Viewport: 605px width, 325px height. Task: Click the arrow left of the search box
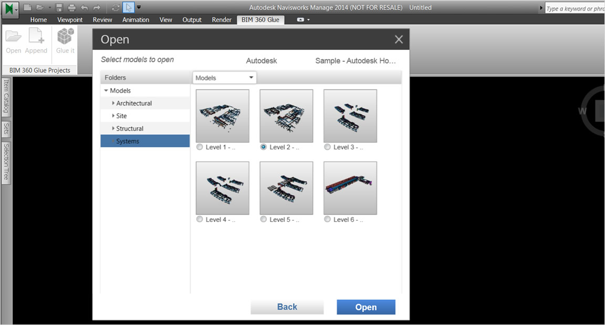541,8
